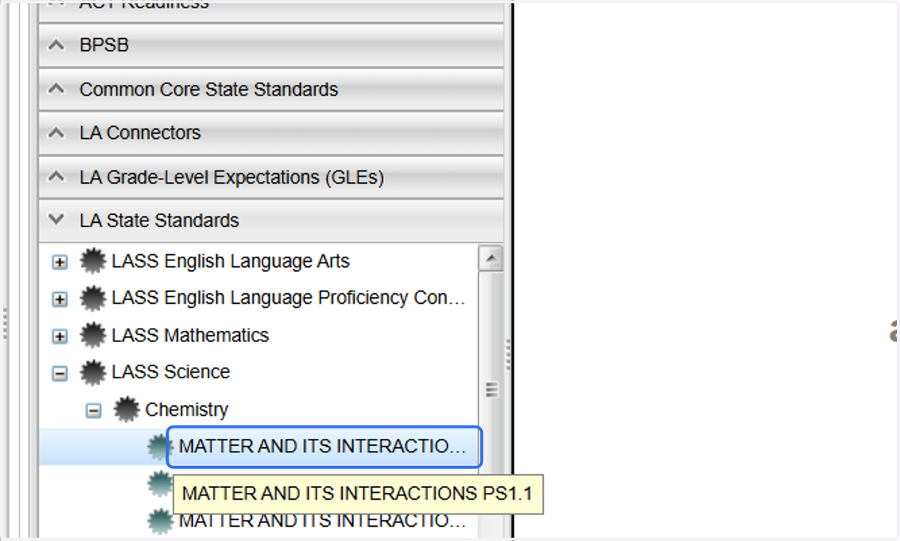Click the tree scrollbar up arrow
Screen dimensions: 900x541
pos(490,258)
